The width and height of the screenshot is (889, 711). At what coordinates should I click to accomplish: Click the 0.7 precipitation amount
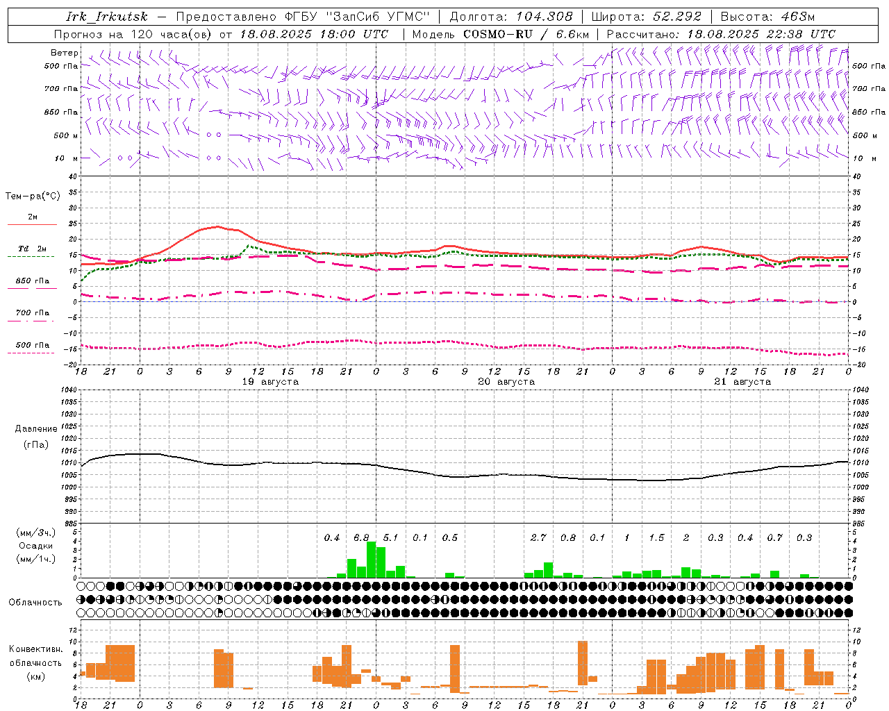tap(774, 538)
